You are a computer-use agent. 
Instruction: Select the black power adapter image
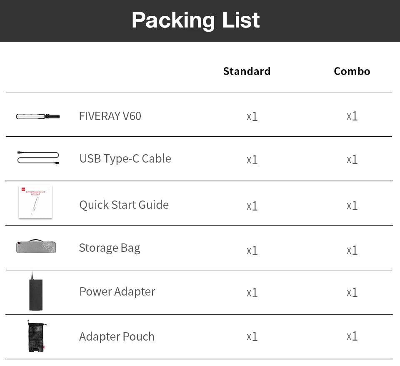pos(35,292)
